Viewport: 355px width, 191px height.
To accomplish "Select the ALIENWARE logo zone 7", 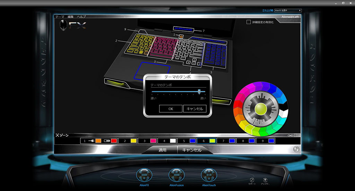I will pos(184,29).
